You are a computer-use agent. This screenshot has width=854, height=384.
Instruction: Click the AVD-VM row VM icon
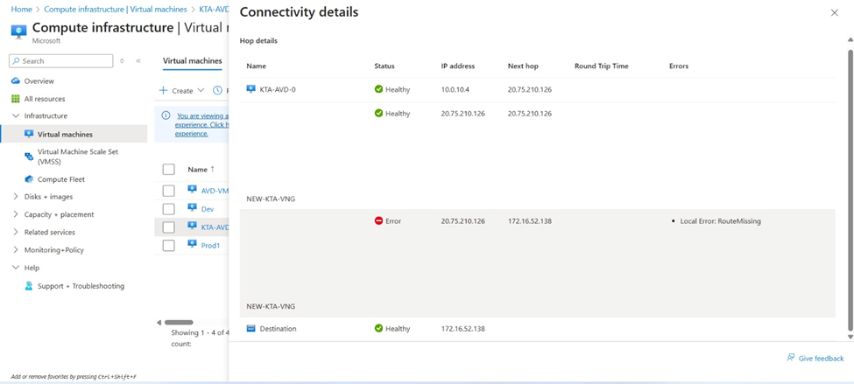tap(192, 189)
